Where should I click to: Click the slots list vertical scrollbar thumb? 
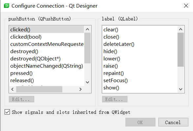click(x=180, y=50)
